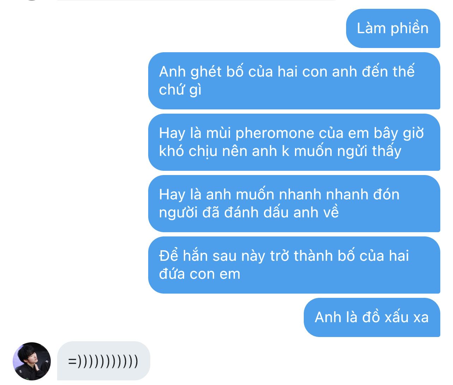Open the sender's profile avatar photo

32,361
